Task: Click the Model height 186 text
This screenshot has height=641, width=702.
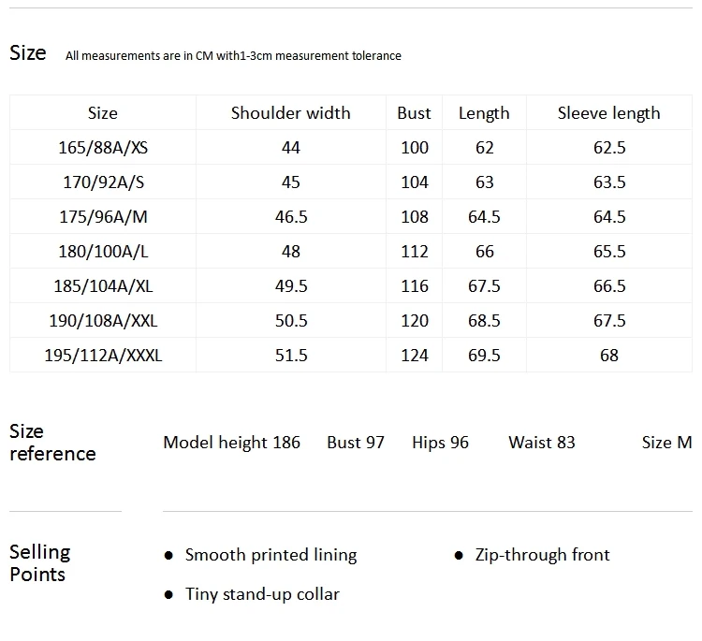Action: [231, 443]
